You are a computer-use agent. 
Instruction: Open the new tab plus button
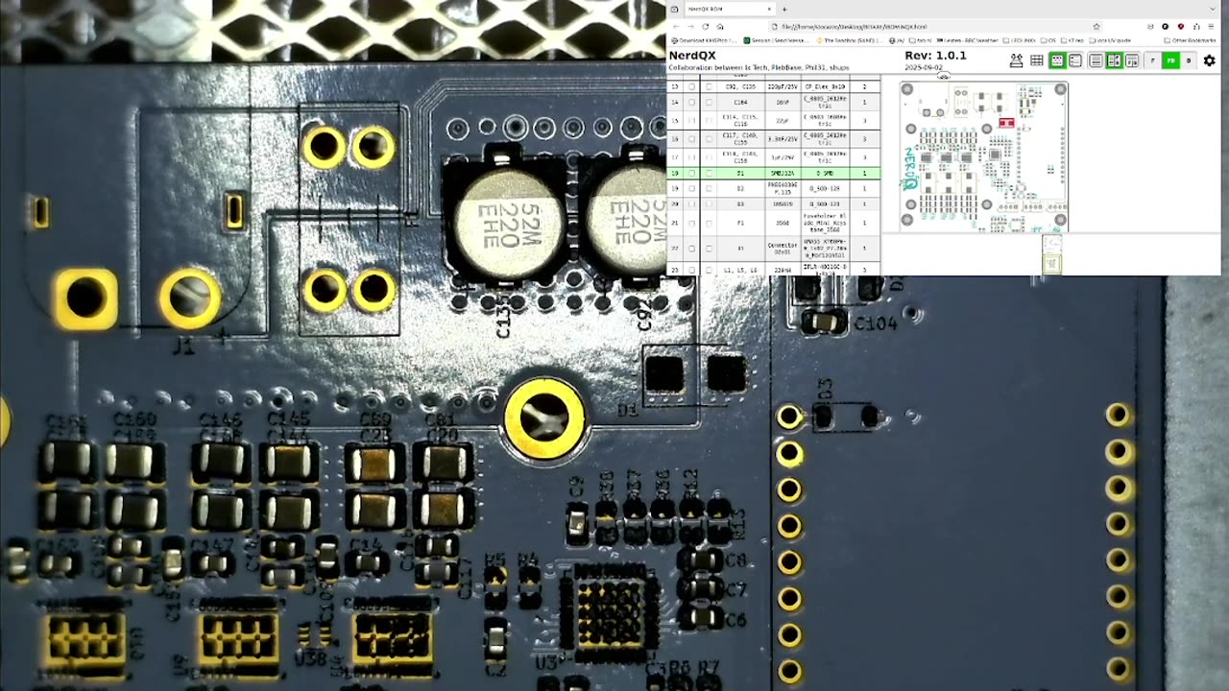(x=784, y=9)
